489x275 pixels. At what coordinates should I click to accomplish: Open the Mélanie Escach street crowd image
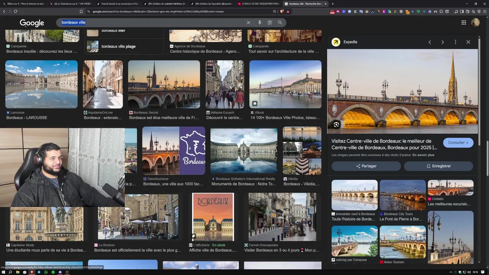(x=225, y=84)
